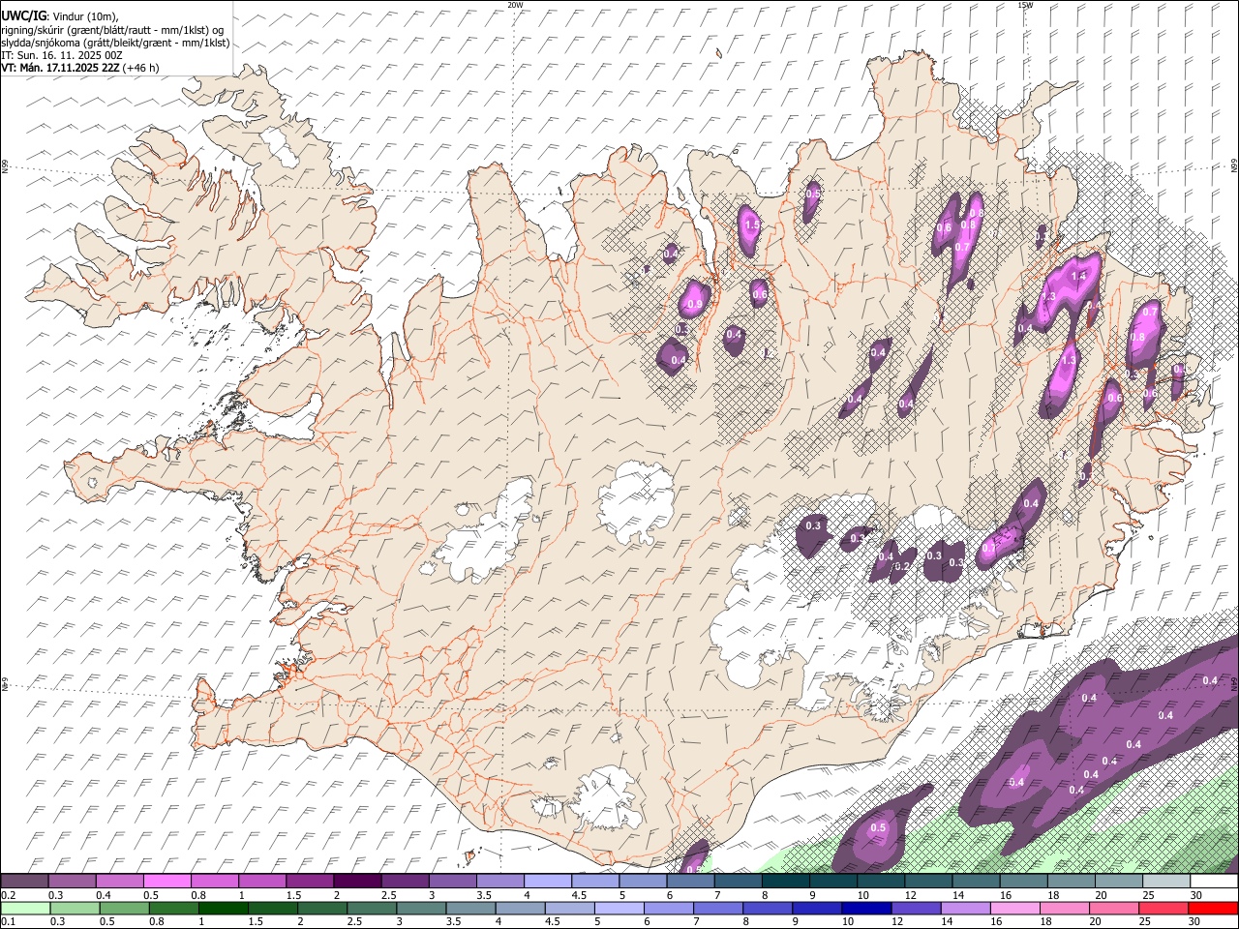The width and height of the screenshot is (1239, 929).
Task: Select the '0.1' label in the lower legend row
Action: 8,922
